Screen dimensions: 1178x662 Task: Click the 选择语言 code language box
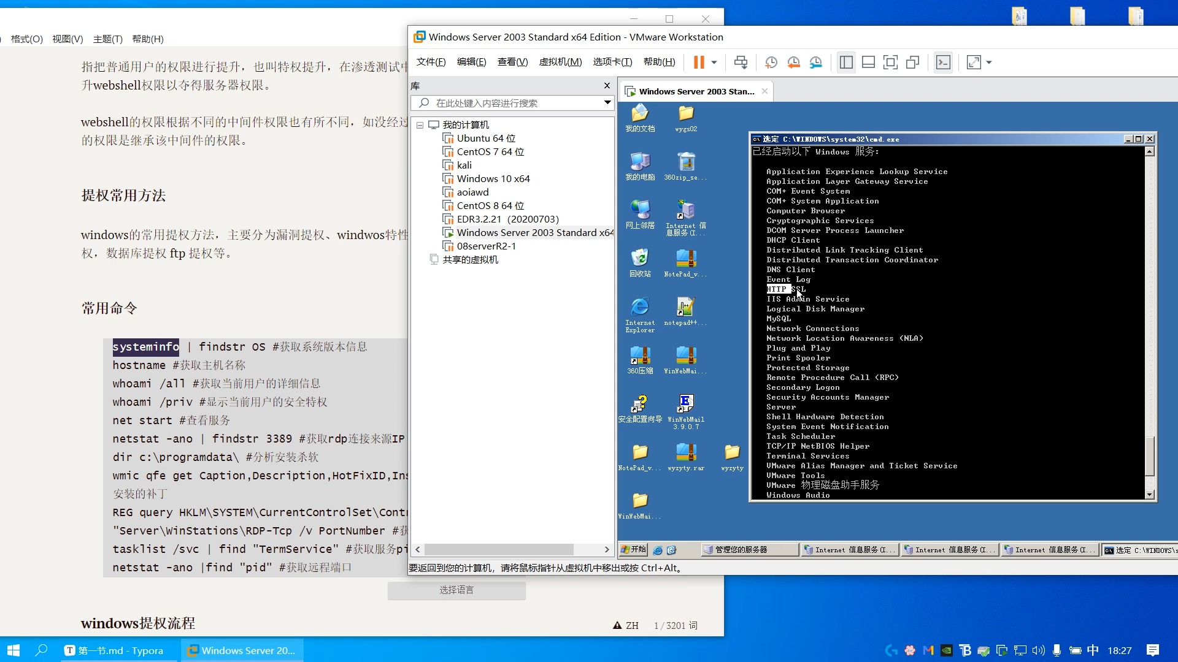456,590
